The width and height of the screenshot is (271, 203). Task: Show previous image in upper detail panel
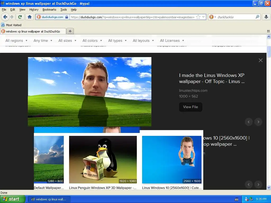pos(249,122)
